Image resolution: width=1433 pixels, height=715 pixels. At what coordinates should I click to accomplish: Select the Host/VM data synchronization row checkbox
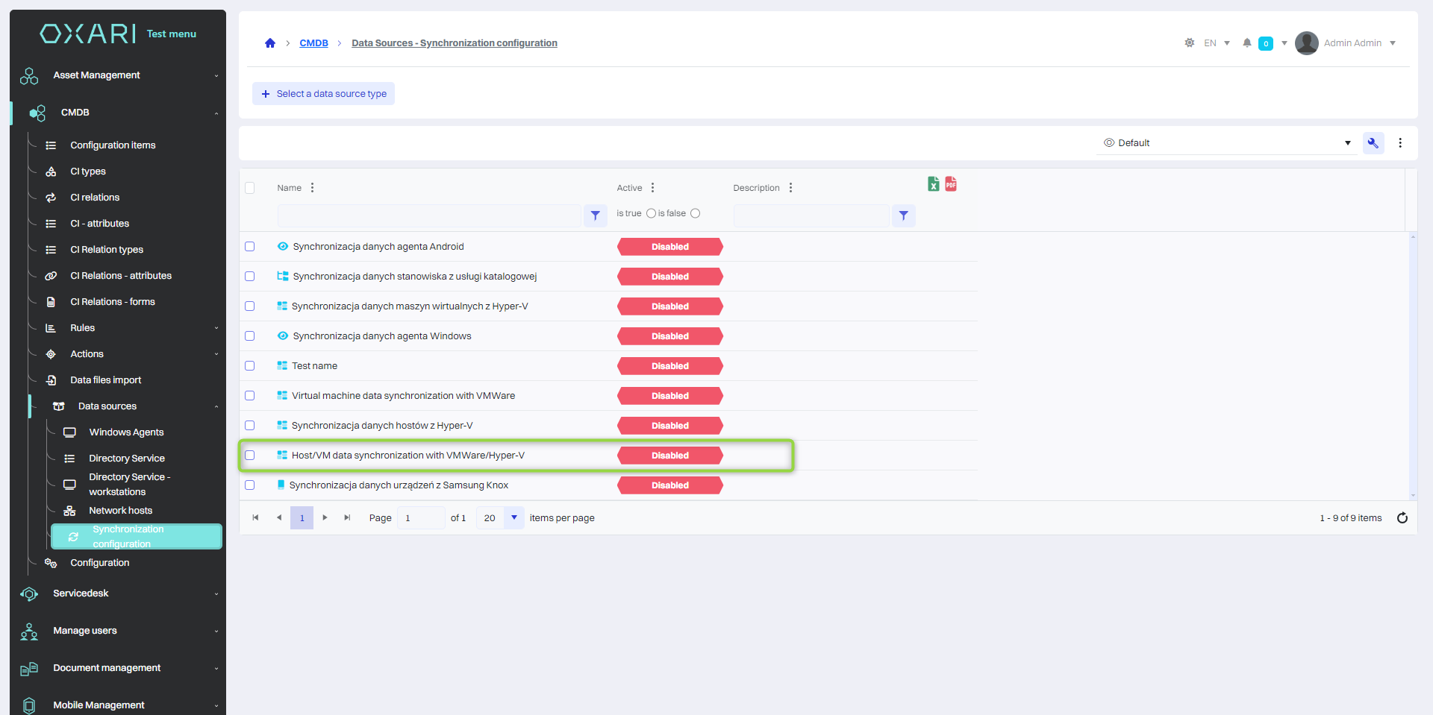250,456
